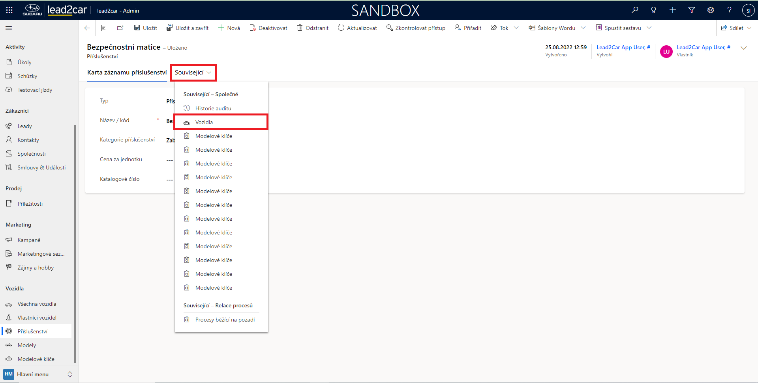Collapse the sidebar with hamburger icon

(x=9, y=28)
